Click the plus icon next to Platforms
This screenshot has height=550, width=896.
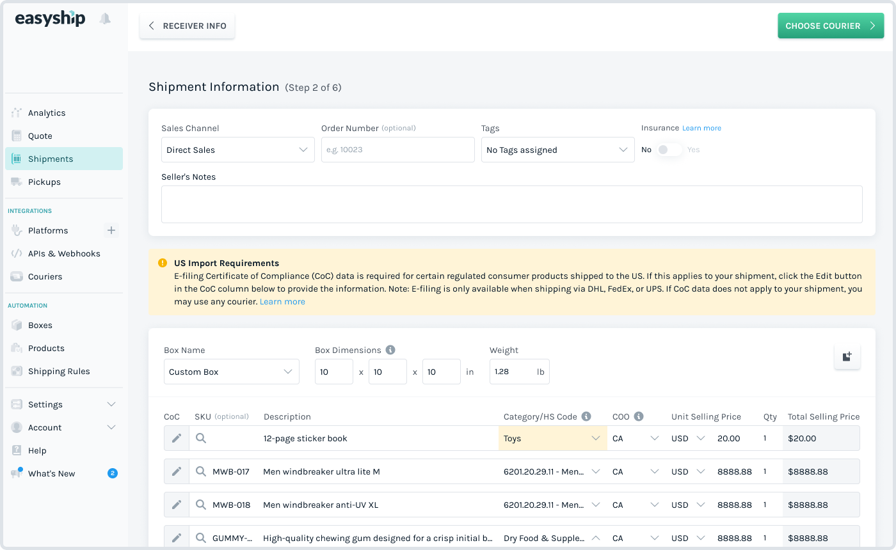[x=111, y=230]
